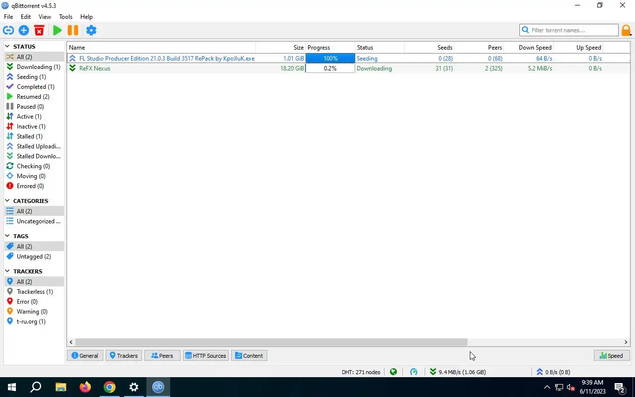Click the upload speed status bar indicator
Viewport: 635px width, 397px height.
(x=553, y=372)
